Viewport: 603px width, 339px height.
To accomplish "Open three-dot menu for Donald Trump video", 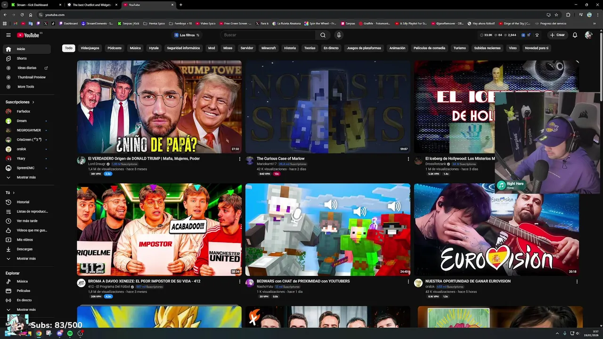I will coord(239,159).
